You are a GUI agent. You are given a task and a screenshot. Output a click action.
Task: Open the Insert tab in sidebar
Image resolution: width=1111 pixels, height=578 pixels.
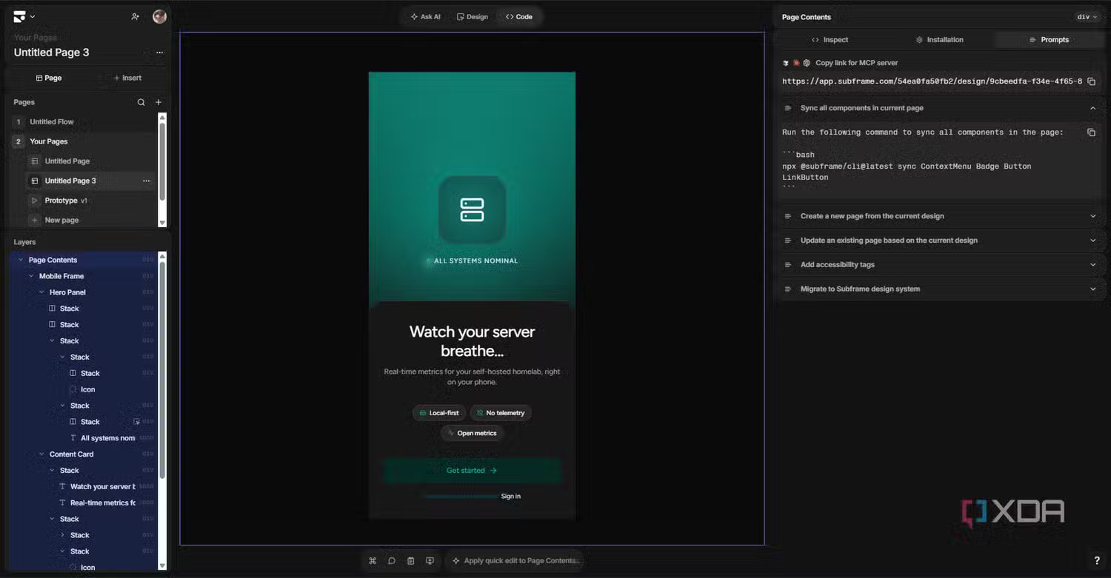pos(127,78)
